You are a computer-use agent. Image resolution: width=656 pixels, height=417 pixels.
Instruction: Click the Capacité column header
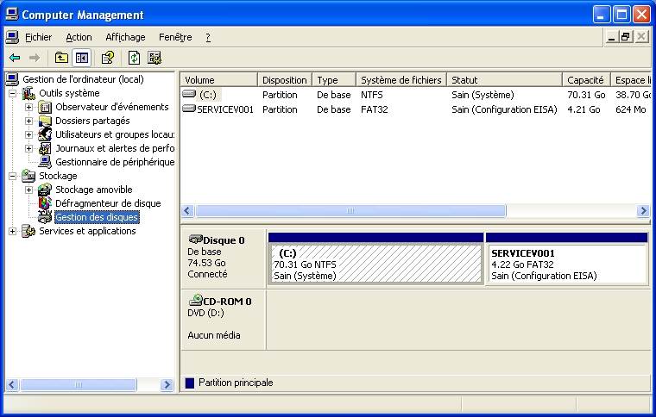tap(585, 80)
